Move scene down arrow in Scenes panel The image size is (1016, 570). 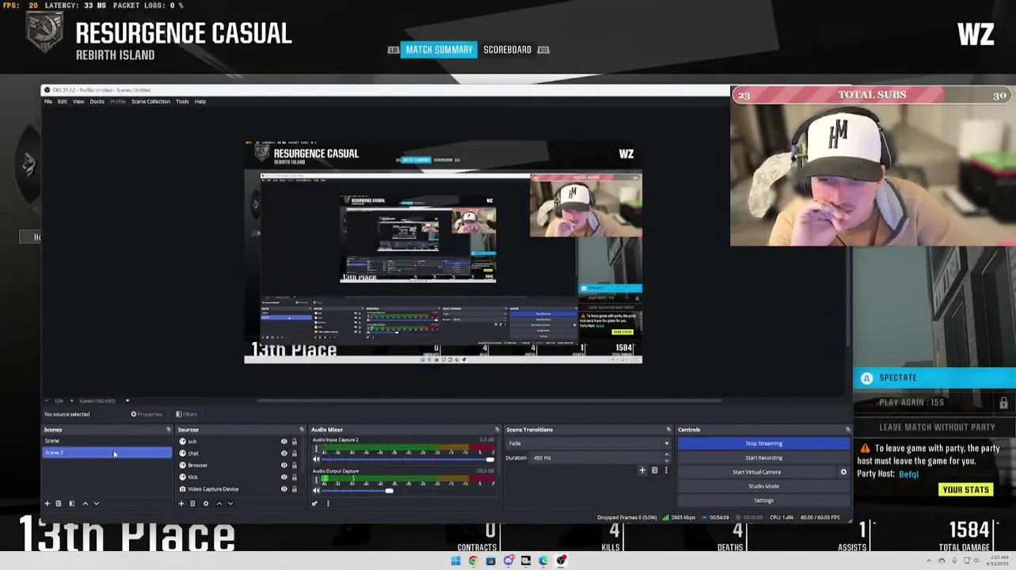click(97, 503)
